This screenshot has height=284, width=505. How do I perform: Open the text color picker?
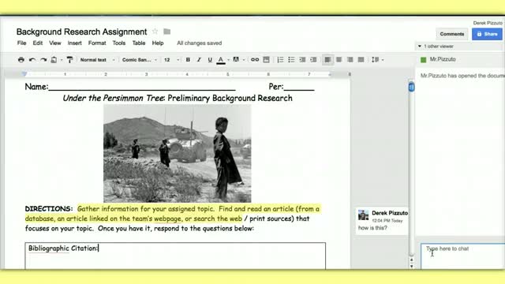221,60
